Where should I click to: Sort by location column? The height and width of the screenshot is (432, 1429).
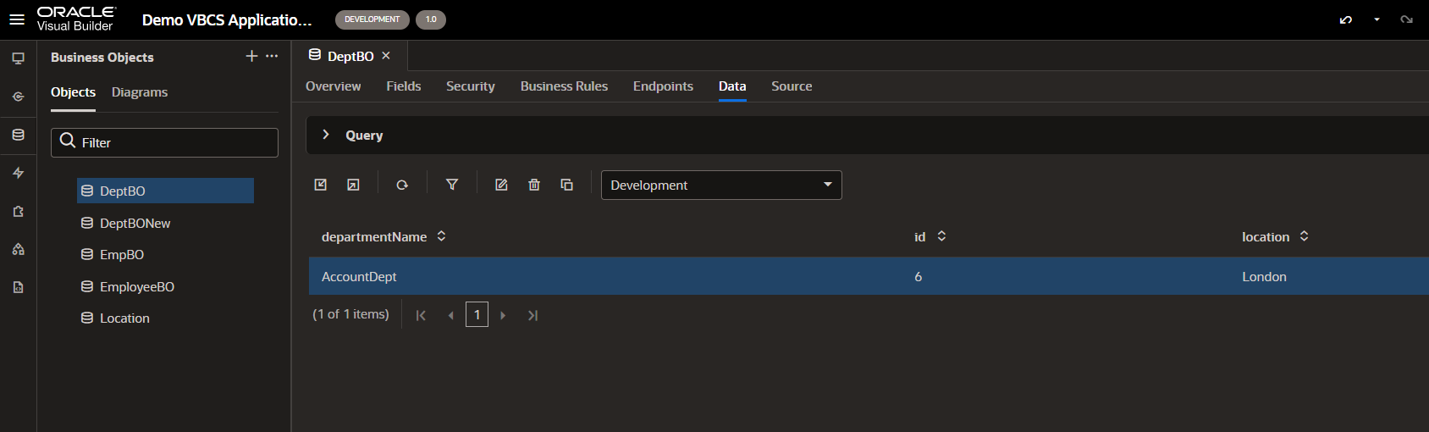point(1304,236)
